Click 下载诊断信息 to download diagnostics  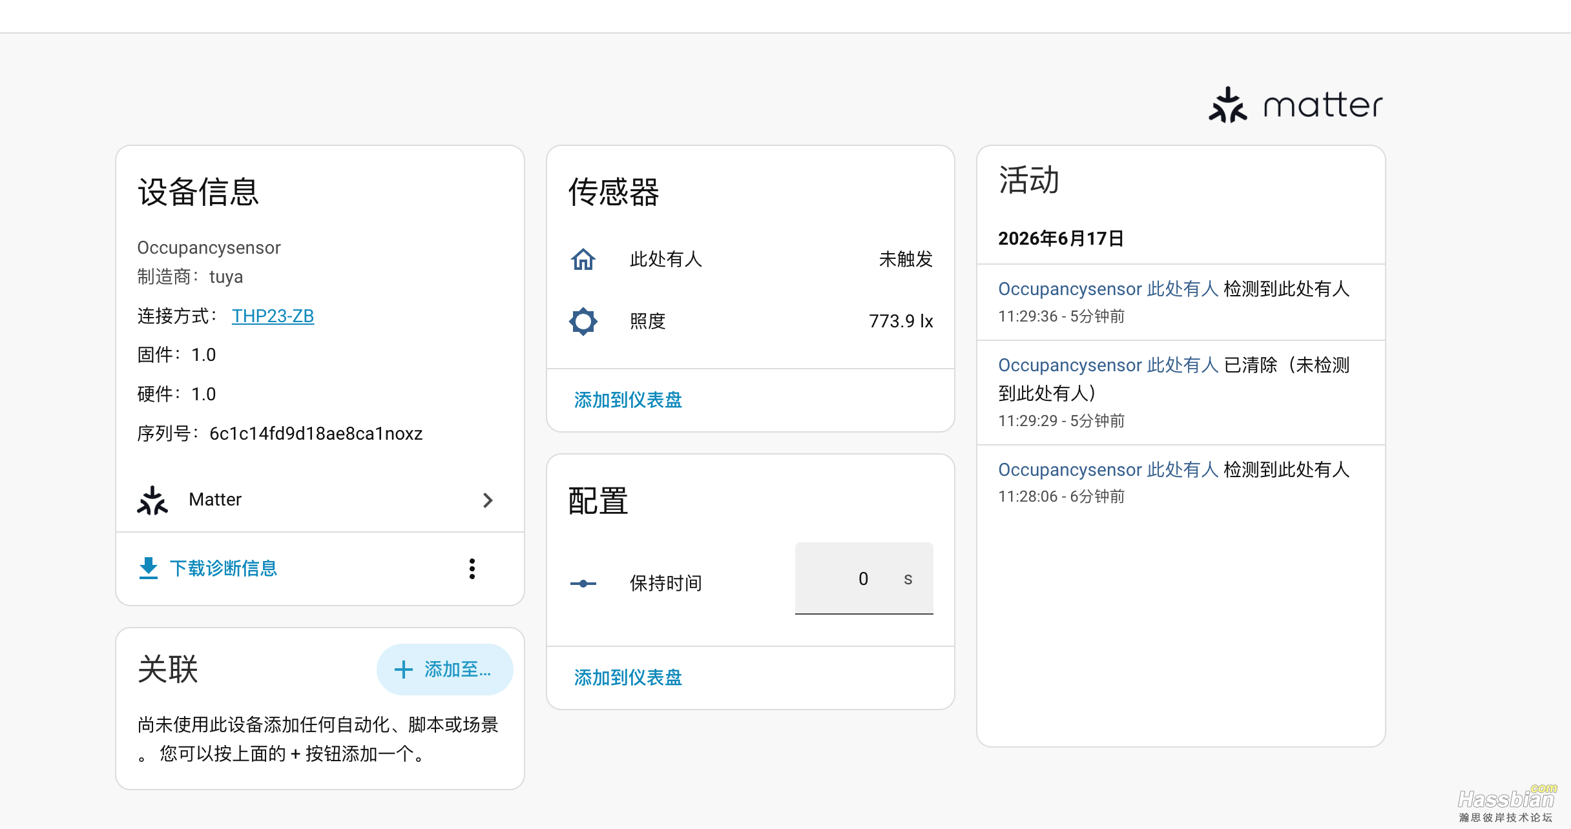223,568
